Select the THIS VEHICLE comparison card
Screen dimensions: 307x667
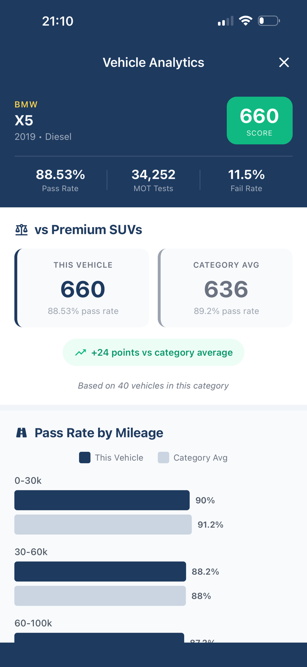(x=82, y=288)
